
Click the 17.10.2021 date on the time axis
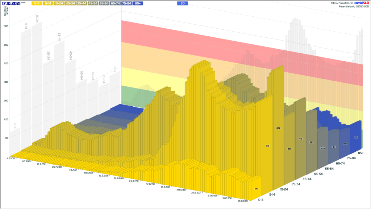tap(242, 201)
